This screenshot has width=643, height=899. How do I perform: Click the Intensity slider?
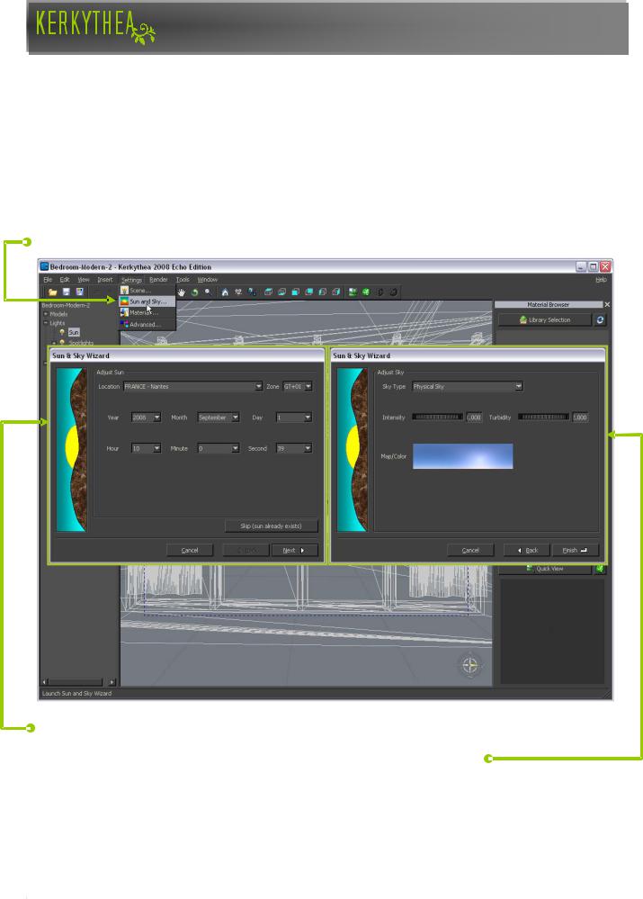tap(438, 417)
